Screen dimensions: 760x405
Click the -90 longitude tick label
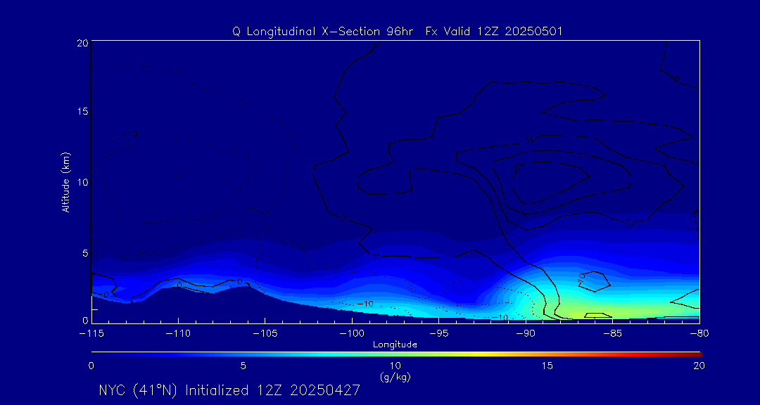(526, 334)
